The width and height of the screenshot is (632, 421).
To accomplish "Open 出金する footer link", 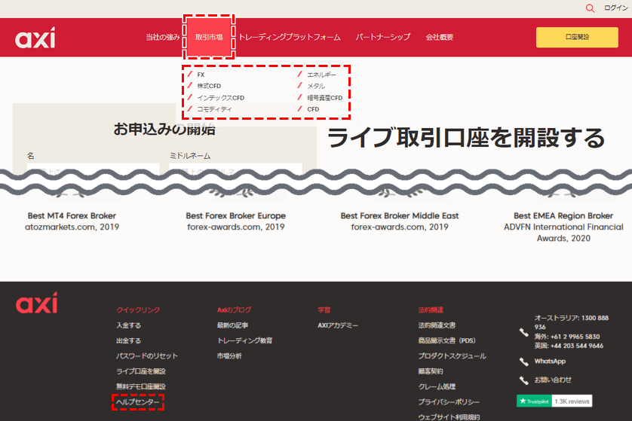I will (128, 340).
